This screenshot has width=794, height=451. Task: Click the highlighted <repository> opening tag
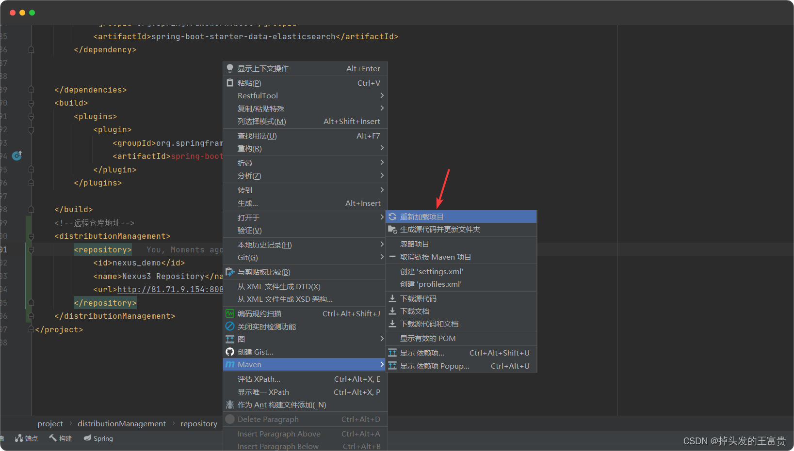(x=103, y=249)
